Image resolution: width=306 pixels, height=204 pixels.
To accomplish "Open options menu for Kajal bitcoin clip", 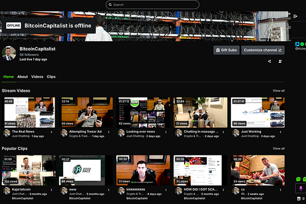I will [x=52, y=190].
